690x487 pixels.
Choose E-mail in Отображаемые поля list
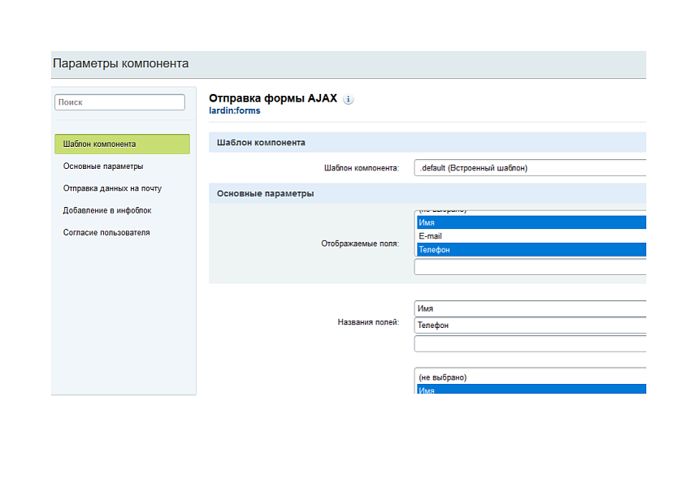pyautogui.click(x=529, y=236)
